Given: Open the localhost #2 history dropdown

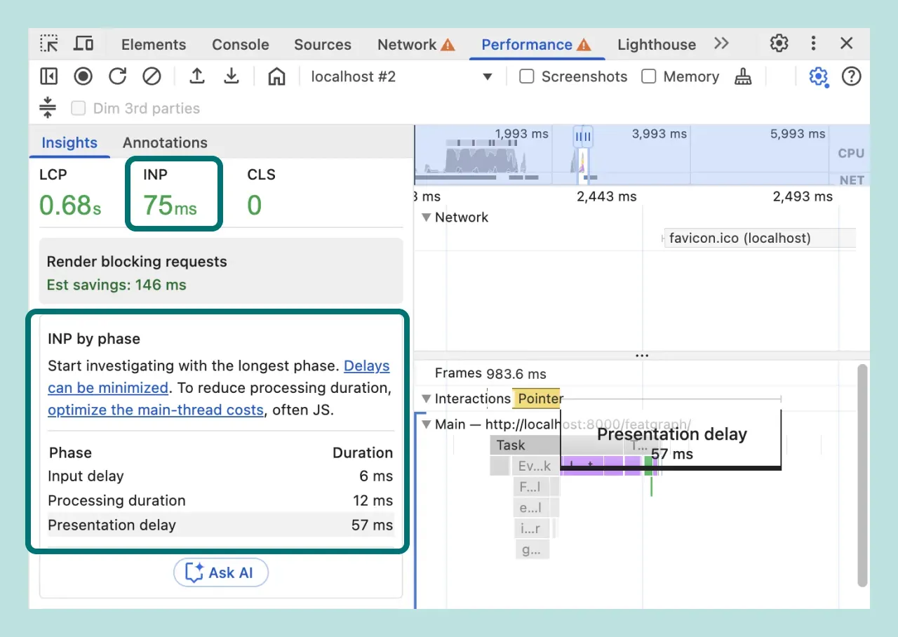Looking at the screenshot, I should (x=487, y=76).
